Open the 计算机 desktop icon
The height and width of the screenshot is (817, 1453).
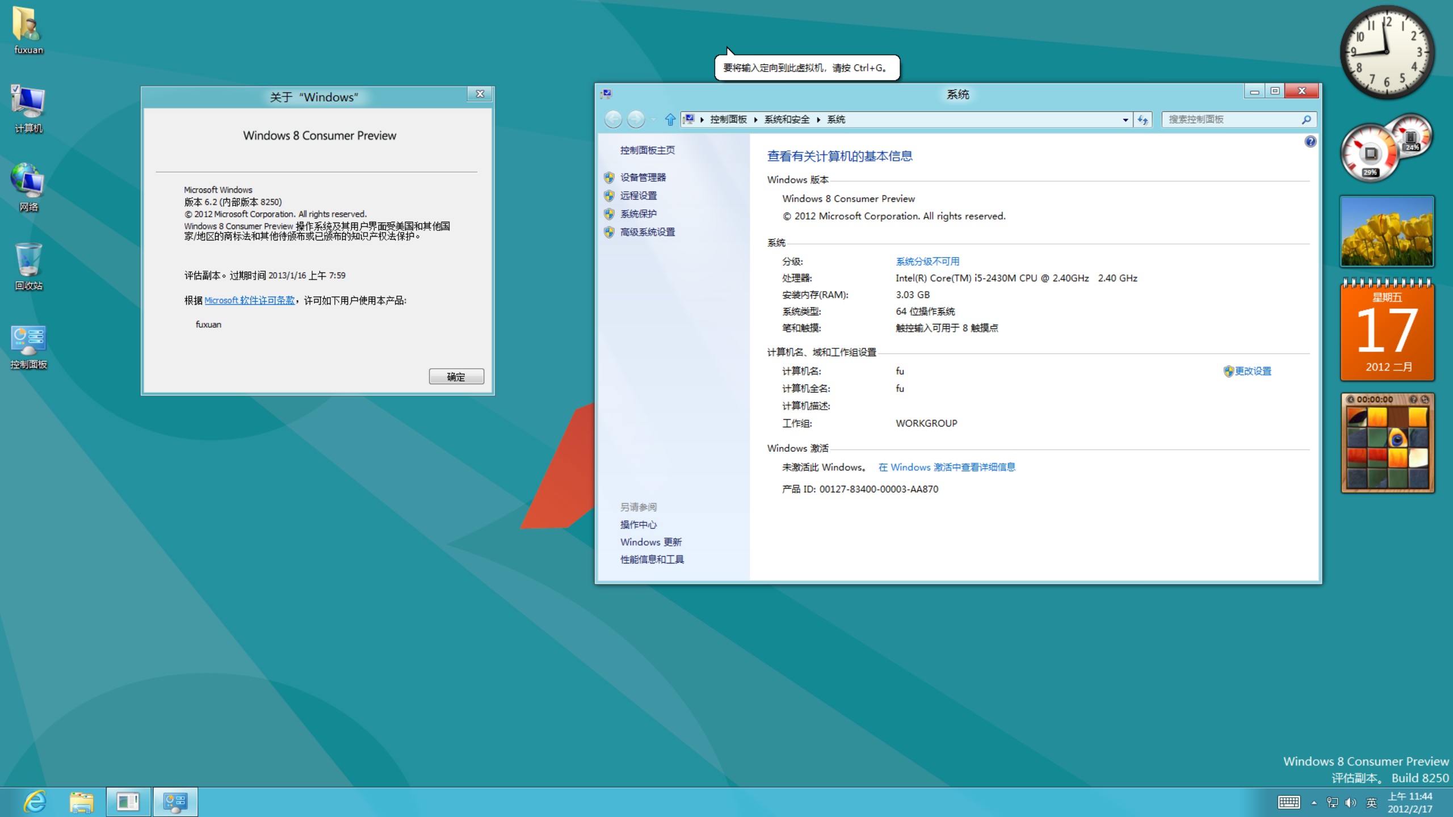click(x=28, y=109)
